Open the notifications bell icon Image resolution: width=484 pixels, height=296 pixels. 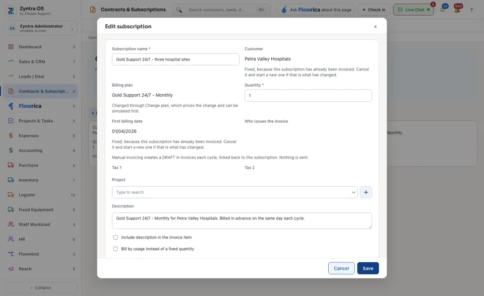(x=457, y=10)
